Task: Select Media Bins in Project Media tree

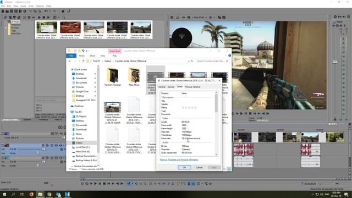Action: pos(16,25)
